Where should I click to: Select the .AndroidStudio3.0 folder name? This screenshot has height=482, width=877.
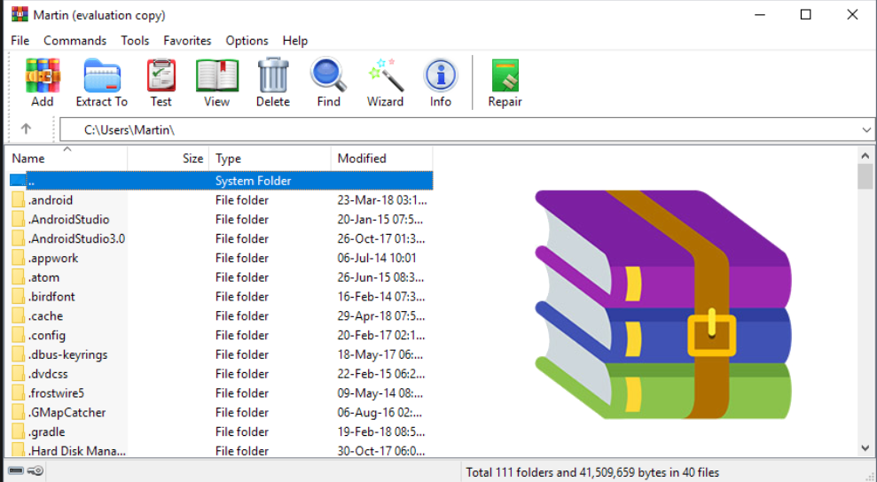tap(76, 238)
